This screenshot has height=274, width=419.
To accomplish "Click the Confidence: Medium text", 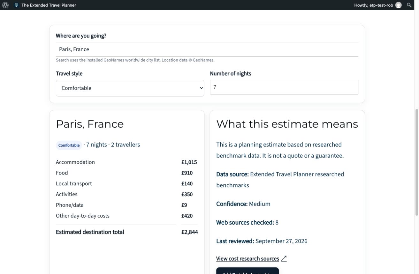I will 243,204.
